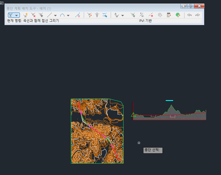Image resolution: width=221 pixels, height=175 pixels.
Task: Expand the PVI based selection dropdown
Action: (122, 15)
